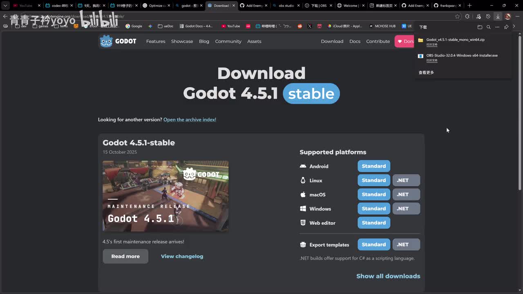This screenshot has height=294, width=523.
Task: Open the View changelog link
Action: [182, 256]
